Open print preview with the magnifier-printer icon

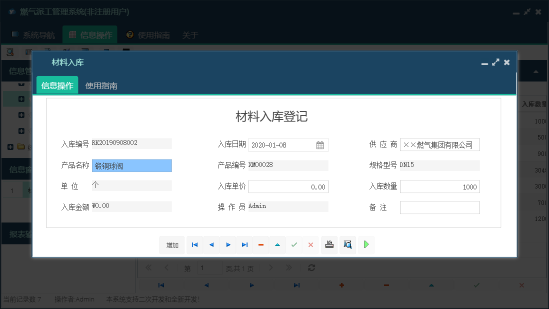[x=347, y=245]
